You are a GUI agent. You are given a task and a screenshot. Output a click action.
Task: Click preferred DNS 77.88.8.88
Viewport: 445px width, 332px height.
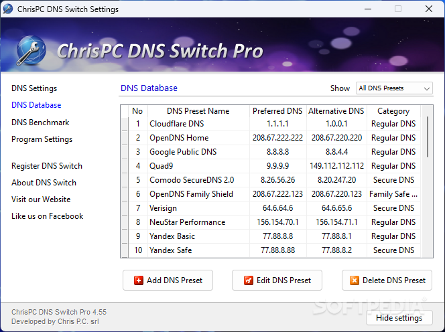coord(277,250)
